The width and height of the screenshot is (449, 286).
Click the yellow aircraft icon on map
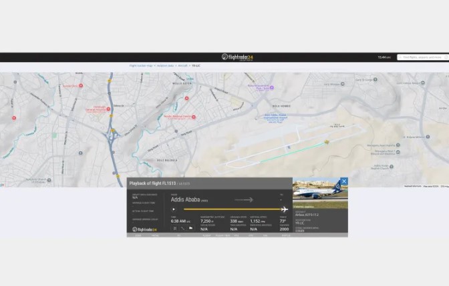click(x=327, y=142)
